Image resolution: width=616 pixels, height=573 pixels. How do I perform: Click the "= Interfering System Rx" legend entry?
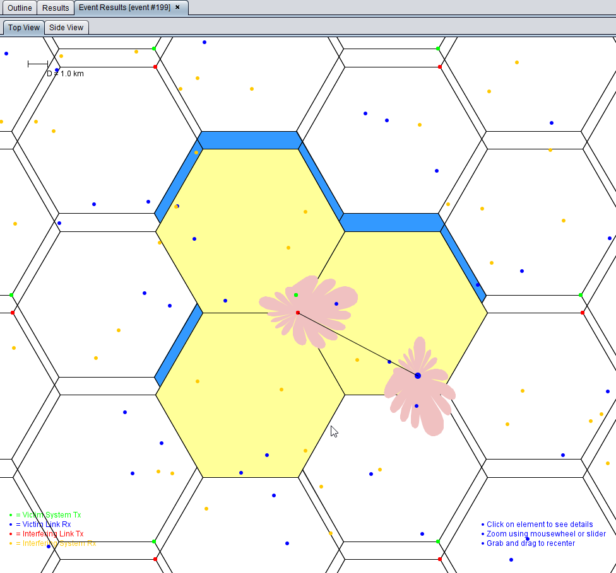click(56, 543)
